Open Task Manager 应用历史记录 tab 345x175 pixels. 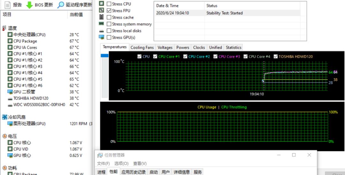coord(134,172)
